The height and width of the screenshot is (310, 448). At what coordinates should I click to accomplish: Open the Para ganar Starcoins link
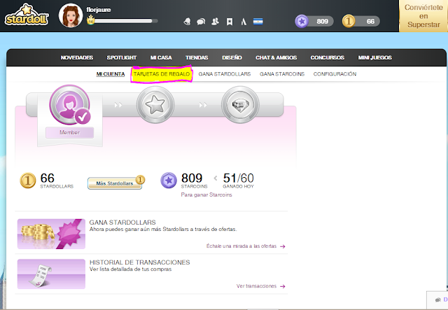tap(206, 195)
